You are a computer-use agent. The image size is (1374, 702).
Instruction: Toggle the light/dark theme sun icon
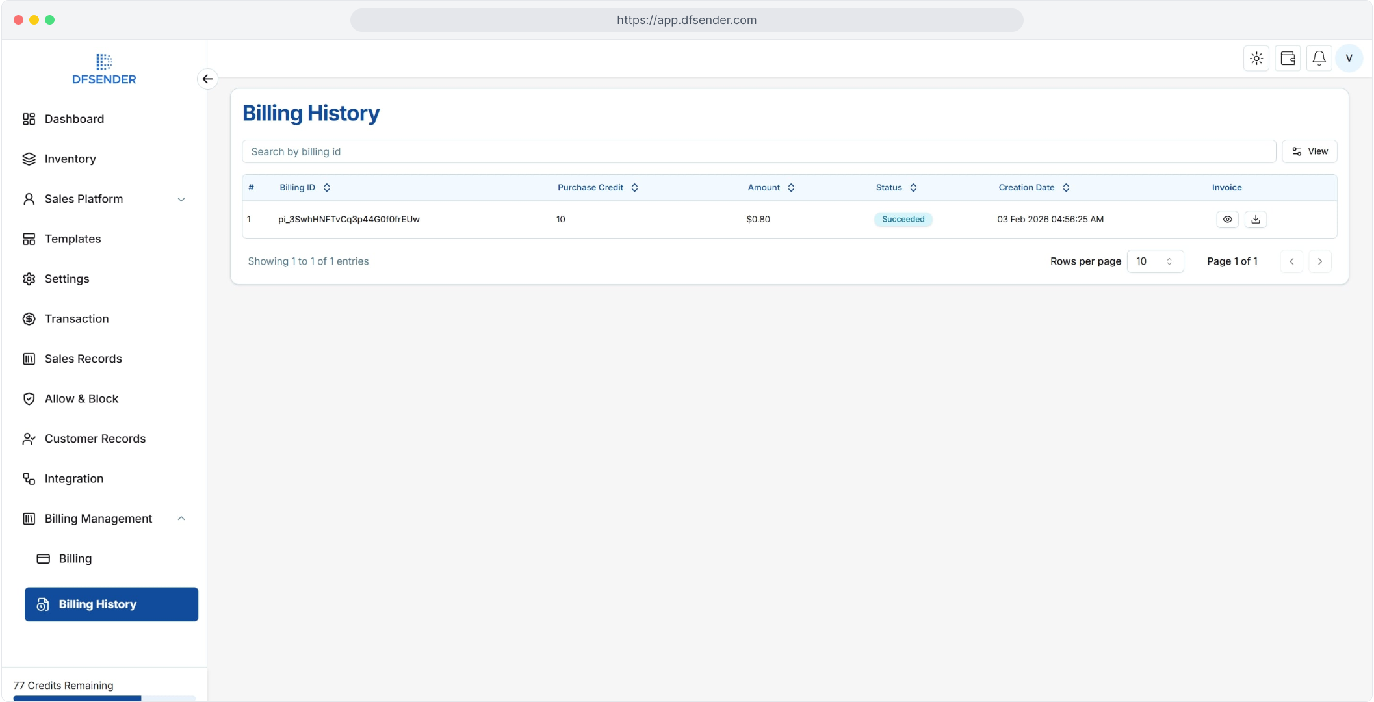click(1256, 58)
